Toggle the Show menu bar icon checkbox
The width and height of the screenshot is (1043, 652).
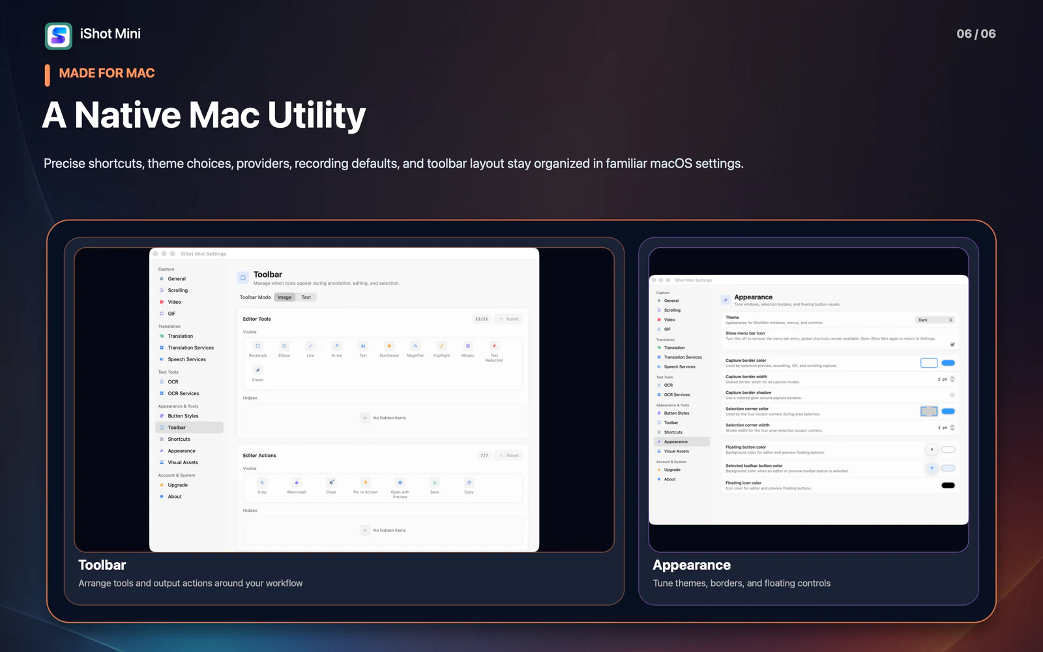point(952,344)
